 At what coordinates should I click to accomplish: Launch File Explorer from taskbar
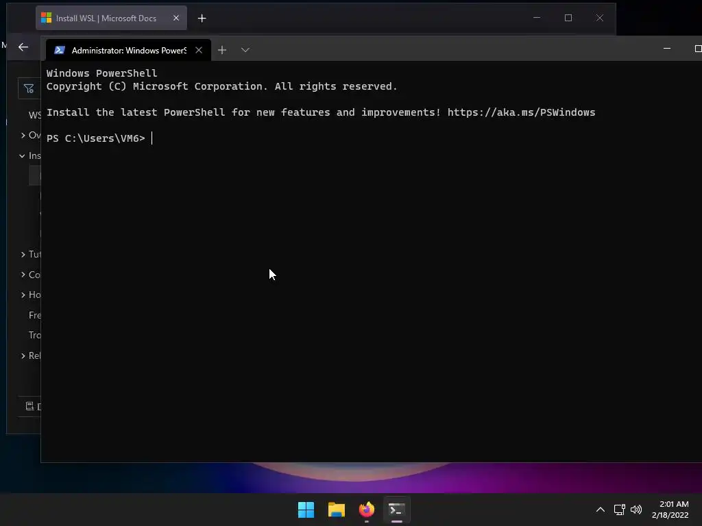point(336,510)
